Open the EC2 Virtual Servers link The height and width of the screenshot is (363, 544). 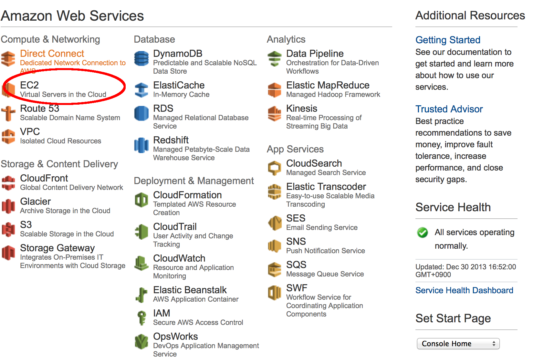coord(63,89)
